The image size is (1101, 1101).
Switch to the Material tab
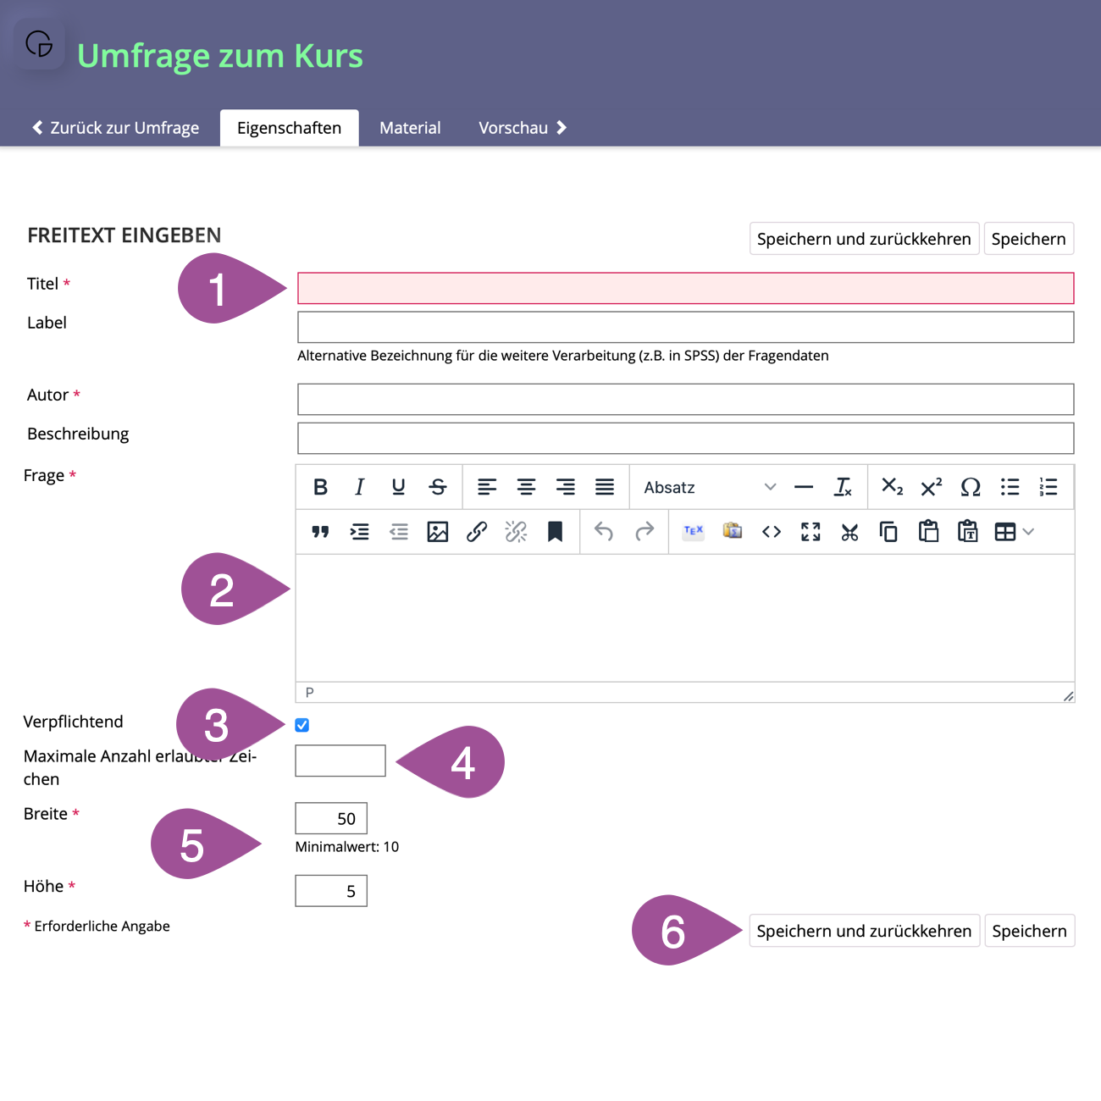tap(410, 128)
